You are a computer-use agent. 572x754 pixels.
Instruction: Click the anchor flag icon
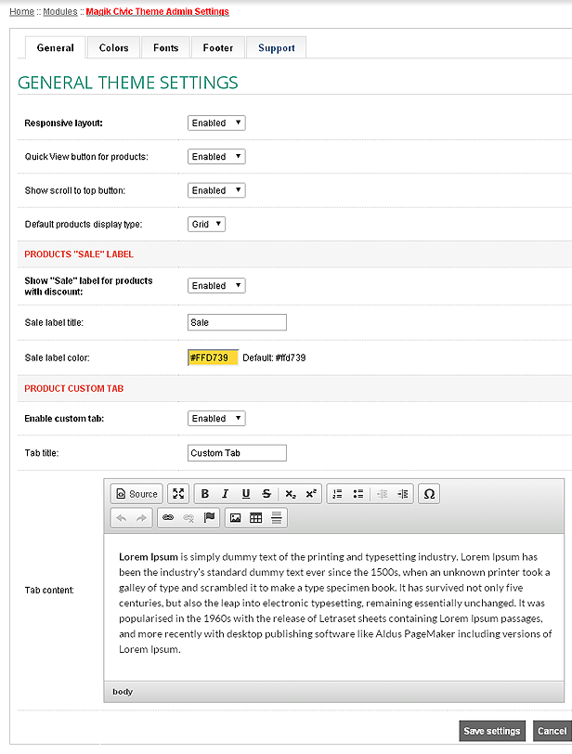coord(209,518)
